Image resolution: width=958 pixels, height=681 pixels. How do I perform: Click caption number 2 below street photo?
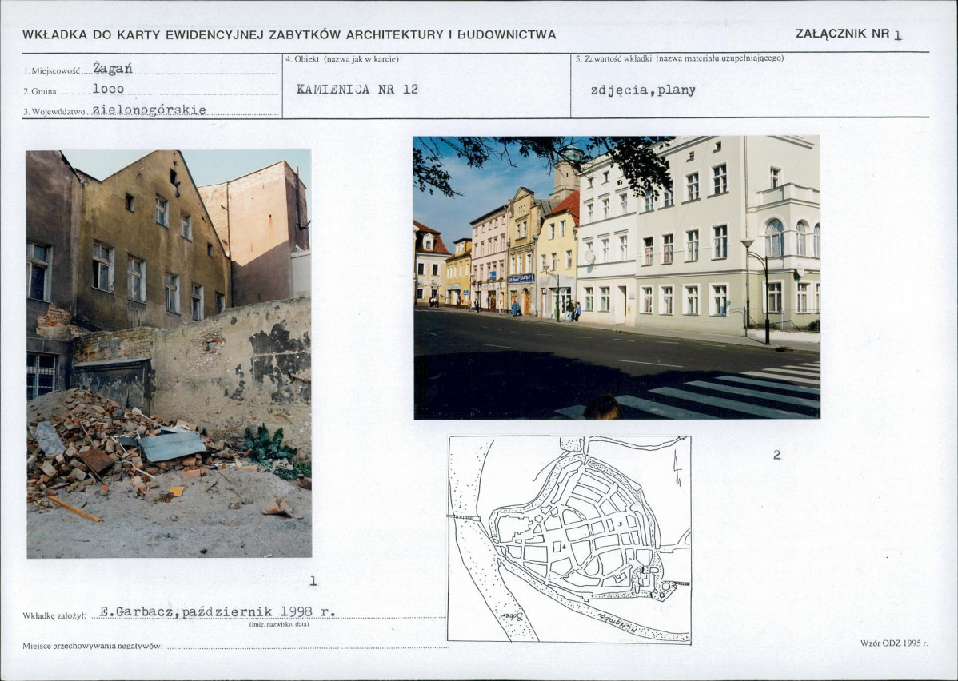click(776, 455)
